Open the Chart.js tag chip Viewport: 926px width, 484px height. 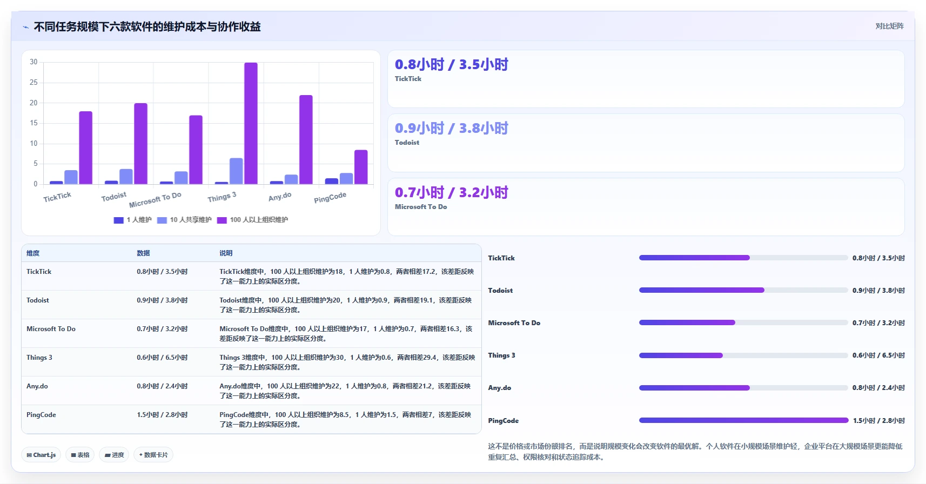[x=42, y=455]
